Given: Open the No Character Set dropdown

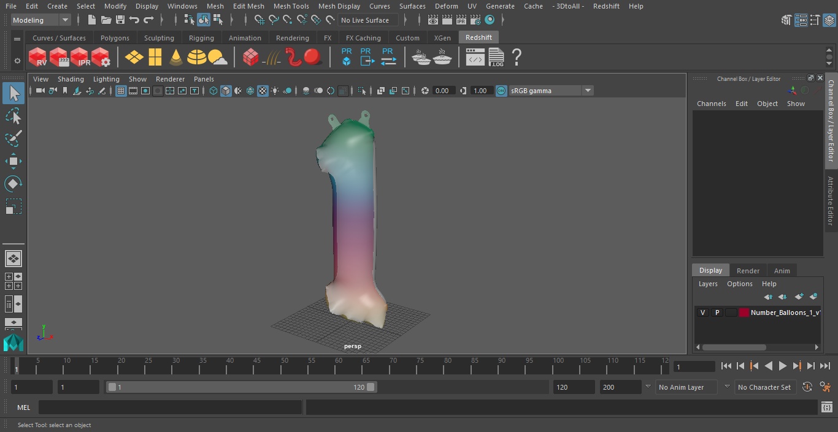Looking at the screenshot, I should pyautogui.click(x=765, y=387).
